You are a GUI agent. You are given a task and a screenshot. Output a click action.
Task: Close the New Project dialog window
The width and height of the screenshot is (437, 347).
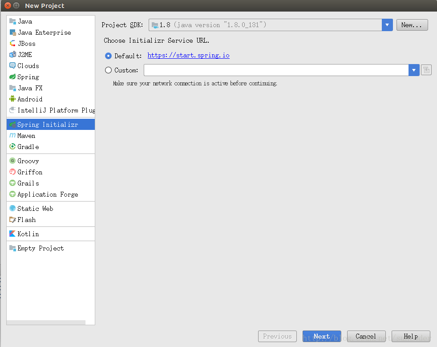click(x=8, y=5)
